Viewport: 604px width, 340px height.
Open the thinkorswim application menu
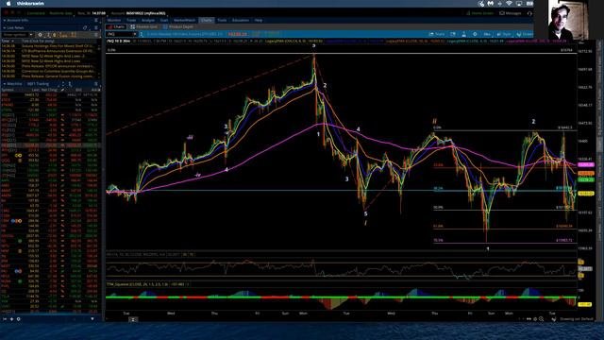[x=30, y=4]
